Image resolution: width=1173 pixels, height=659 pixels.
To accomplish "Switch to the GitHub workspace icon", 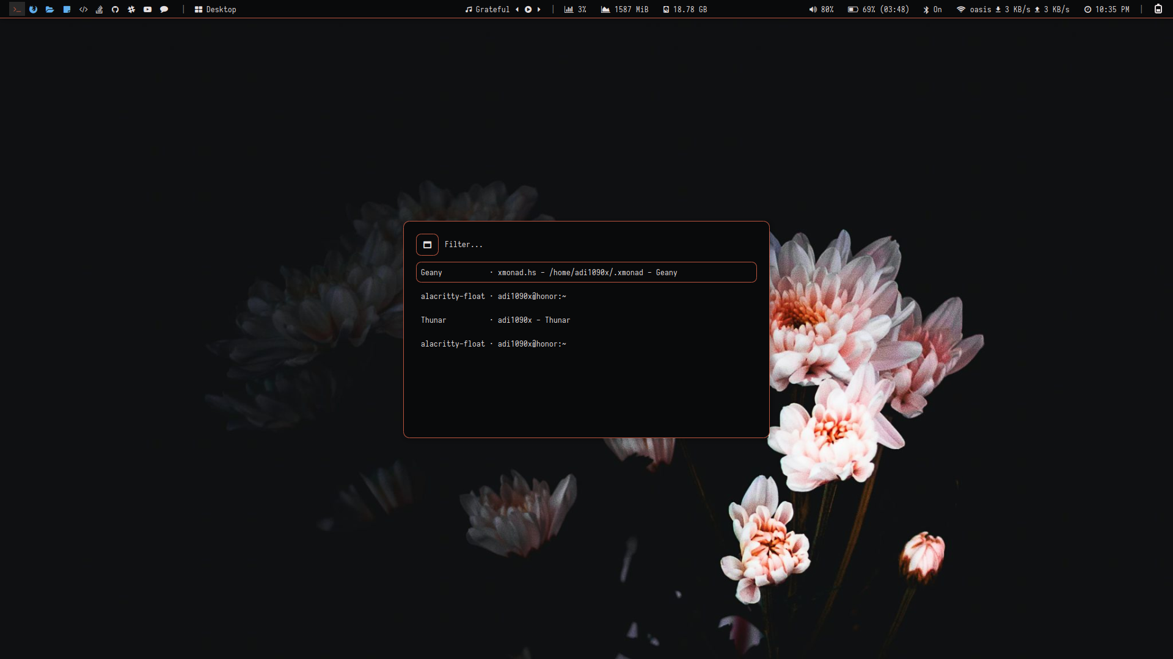I will 115,9.
